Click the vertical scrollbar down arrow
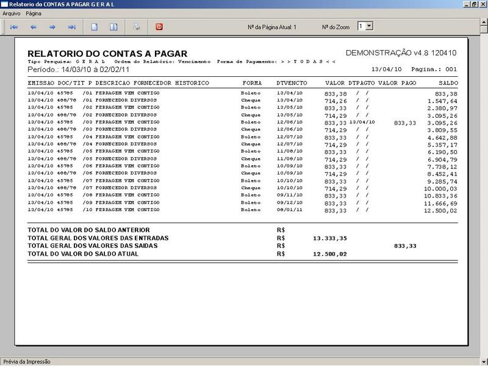488x366 pixels. pos(483,353)
